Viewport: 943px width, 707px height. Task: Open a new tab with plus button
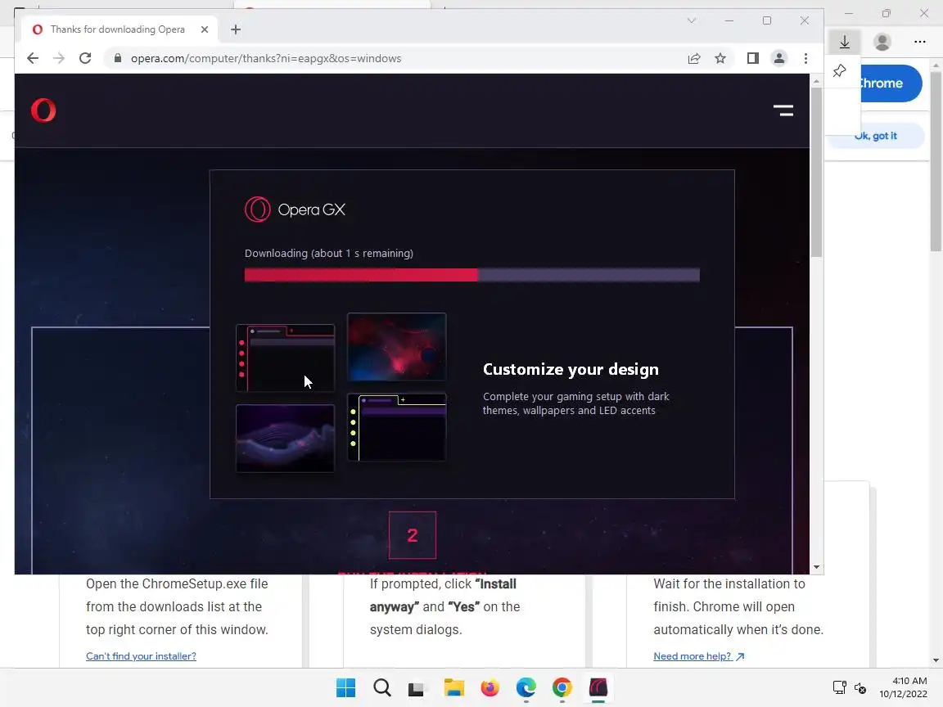(x=236, y=29)
